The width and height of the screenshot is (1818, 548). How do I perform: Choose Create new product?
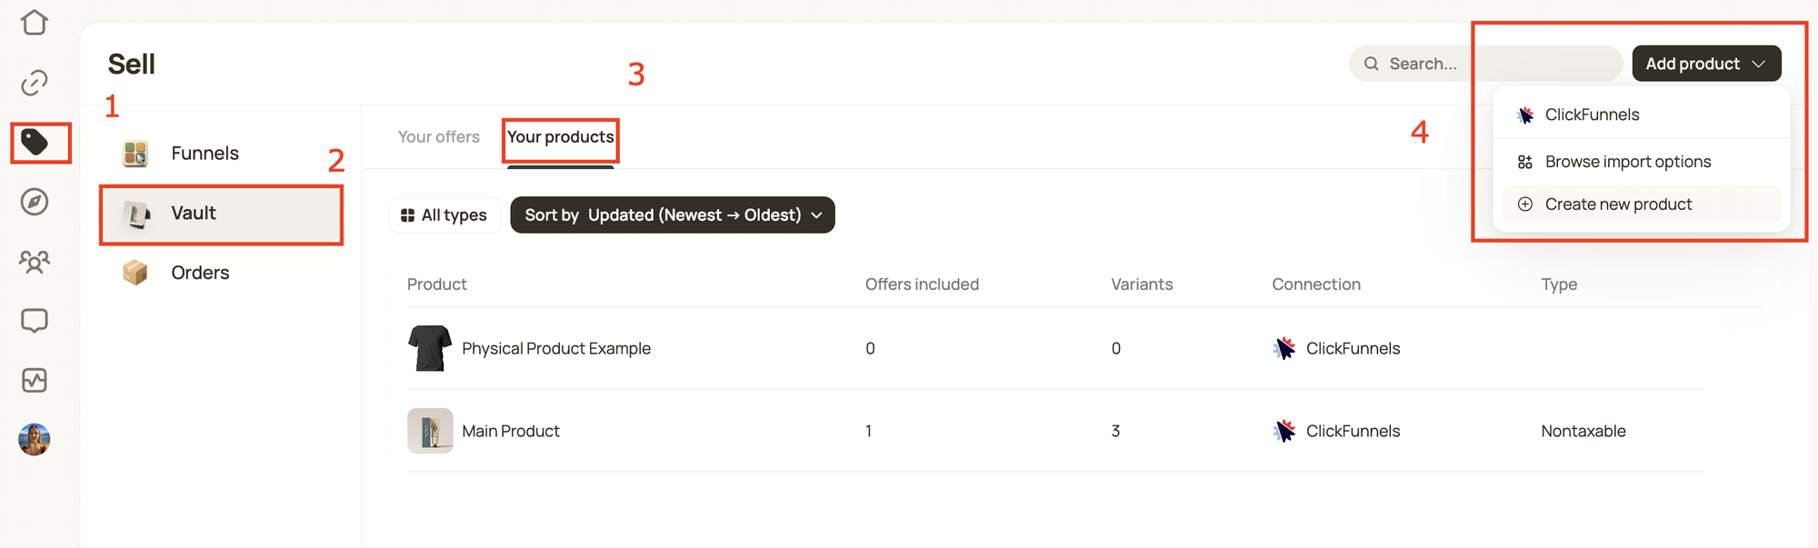click(1642, 204)
